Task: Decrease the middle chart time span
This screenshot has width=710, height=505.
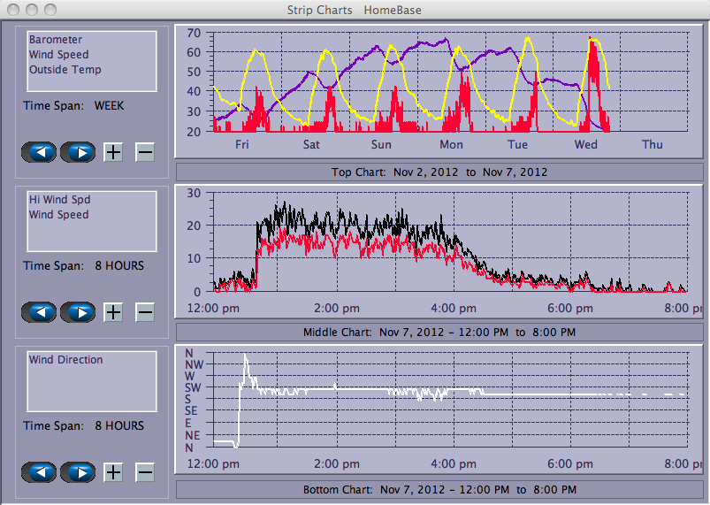Action: 145,312
